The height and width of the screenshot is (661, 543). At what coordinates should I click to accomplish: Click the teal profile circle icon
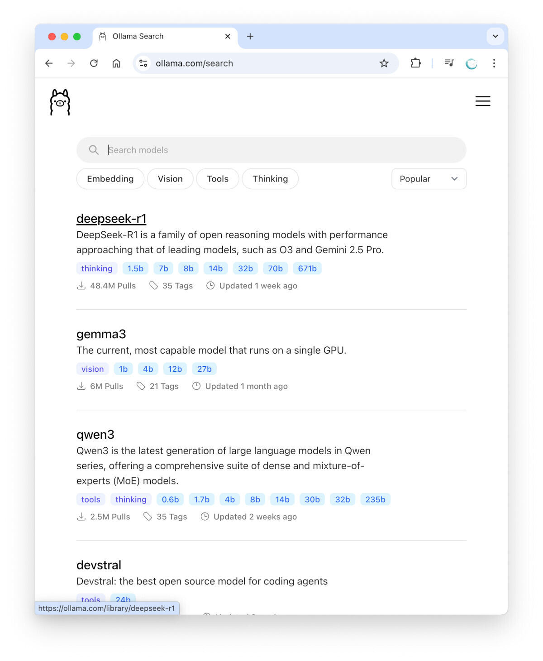tap(472, 64)
